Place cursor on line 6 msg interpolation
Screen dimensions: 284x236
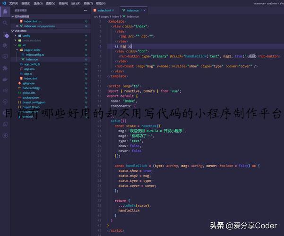point(123,46)
